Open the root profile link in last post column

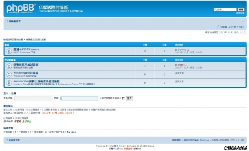(x=181, y=65)
